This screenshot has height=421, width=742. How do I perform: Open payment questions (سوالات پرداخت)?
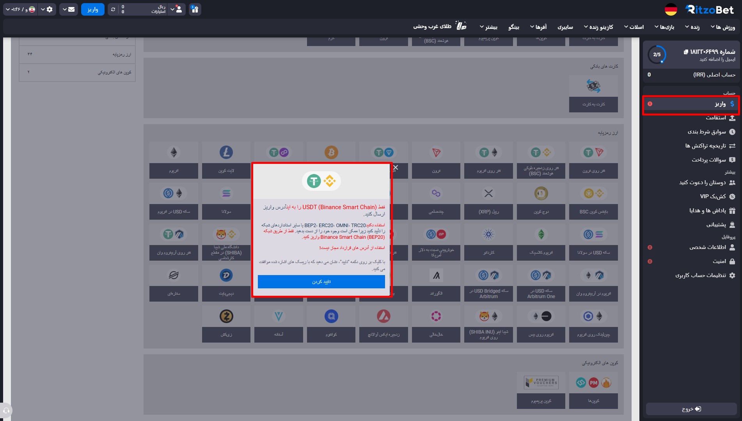[x=691, y=160]
